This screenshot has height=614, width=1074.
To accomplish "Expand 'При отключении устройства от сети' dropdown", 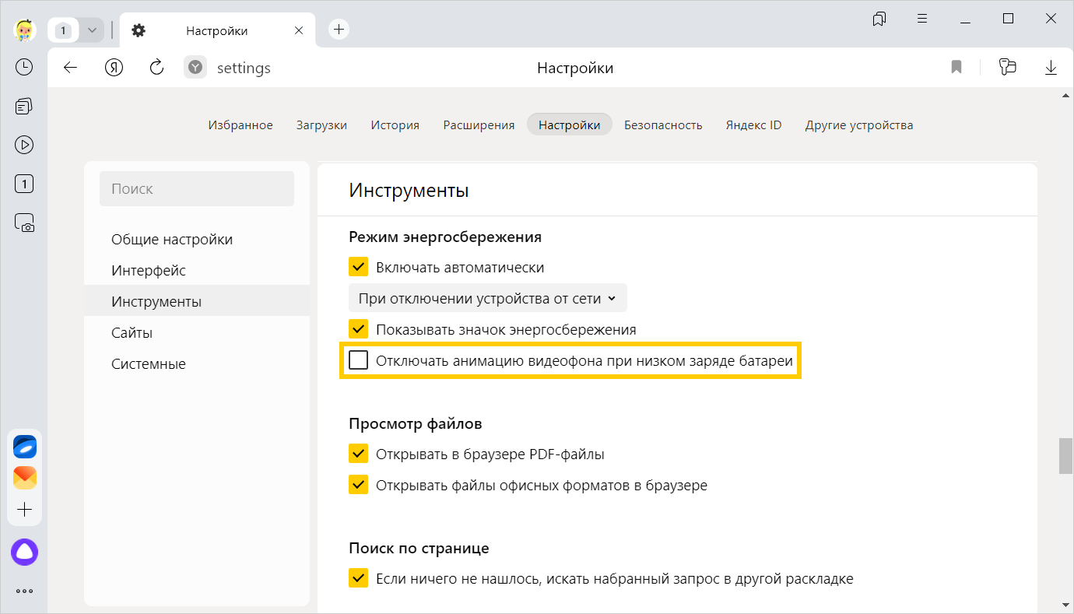I will point(487,299).
